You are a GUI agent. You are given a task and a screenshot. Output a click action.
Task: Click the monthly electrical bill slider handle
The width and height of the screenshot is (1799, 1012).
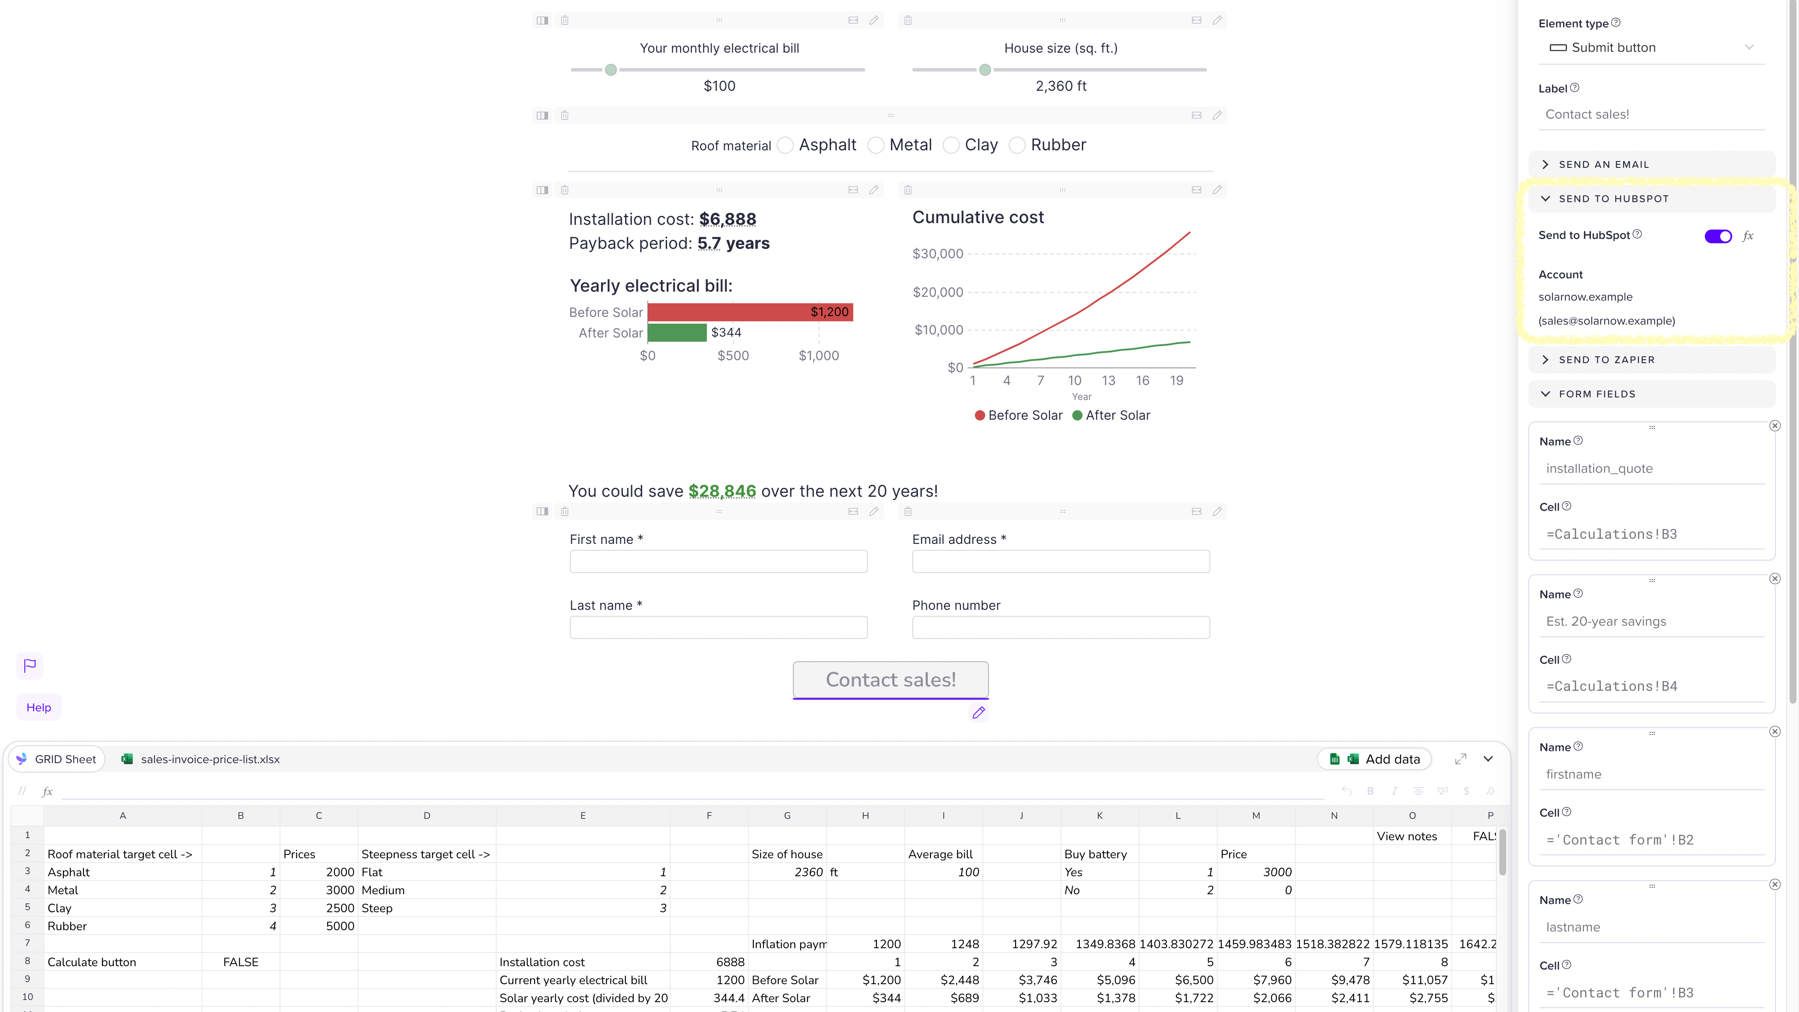(611, 70)
